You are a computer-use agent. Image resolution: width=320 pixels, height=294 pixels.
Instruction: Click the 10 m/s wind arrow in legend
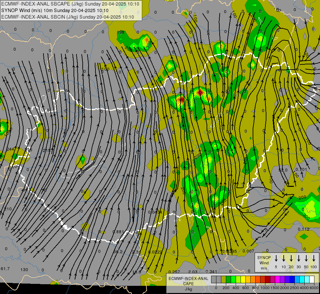[x=283, y=258]
